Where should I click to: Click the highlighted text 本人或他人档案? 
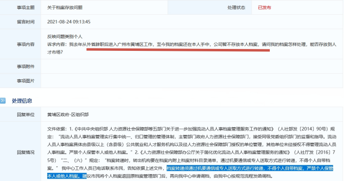67,176
